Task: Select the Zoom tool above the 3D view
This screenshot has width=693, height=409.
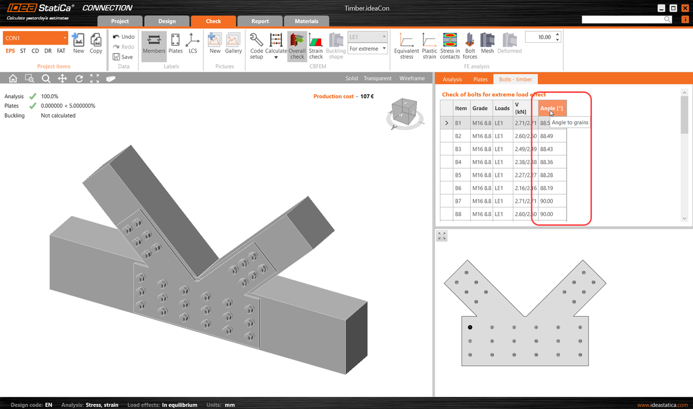Action: (x=46, y=78)
